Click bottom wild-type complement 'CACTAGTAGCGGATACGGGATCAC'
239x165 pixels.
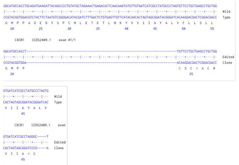tap(26, 102)
